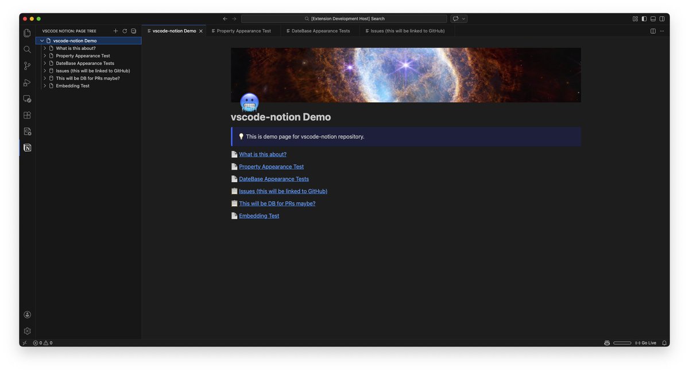The height and width of the screenshot is (372, 689).
Task: Expand the Issues database tree node
Action: point(45,71)
